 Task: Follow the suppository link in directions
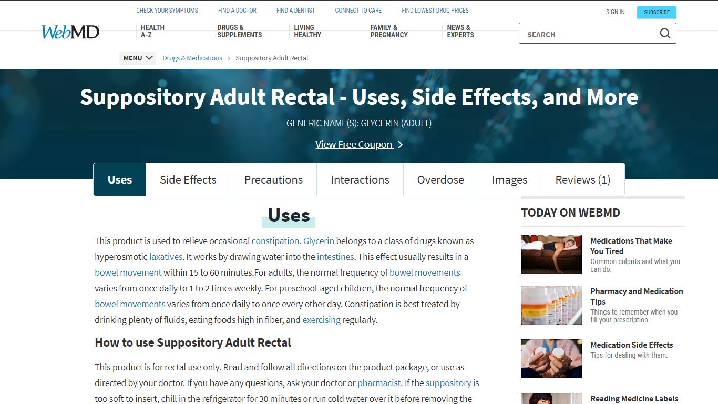pyautogui.click(x=448, y=383)
